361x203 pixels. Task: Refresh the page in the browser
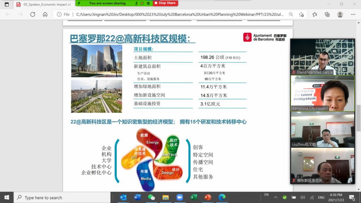[32, 14]
